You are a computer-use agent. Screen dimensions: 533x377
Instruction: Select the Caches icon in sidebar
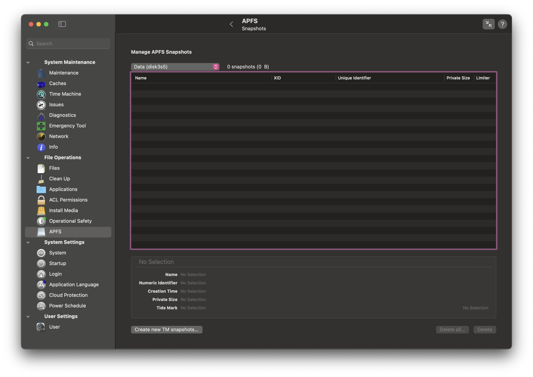(x=41, y=84)
